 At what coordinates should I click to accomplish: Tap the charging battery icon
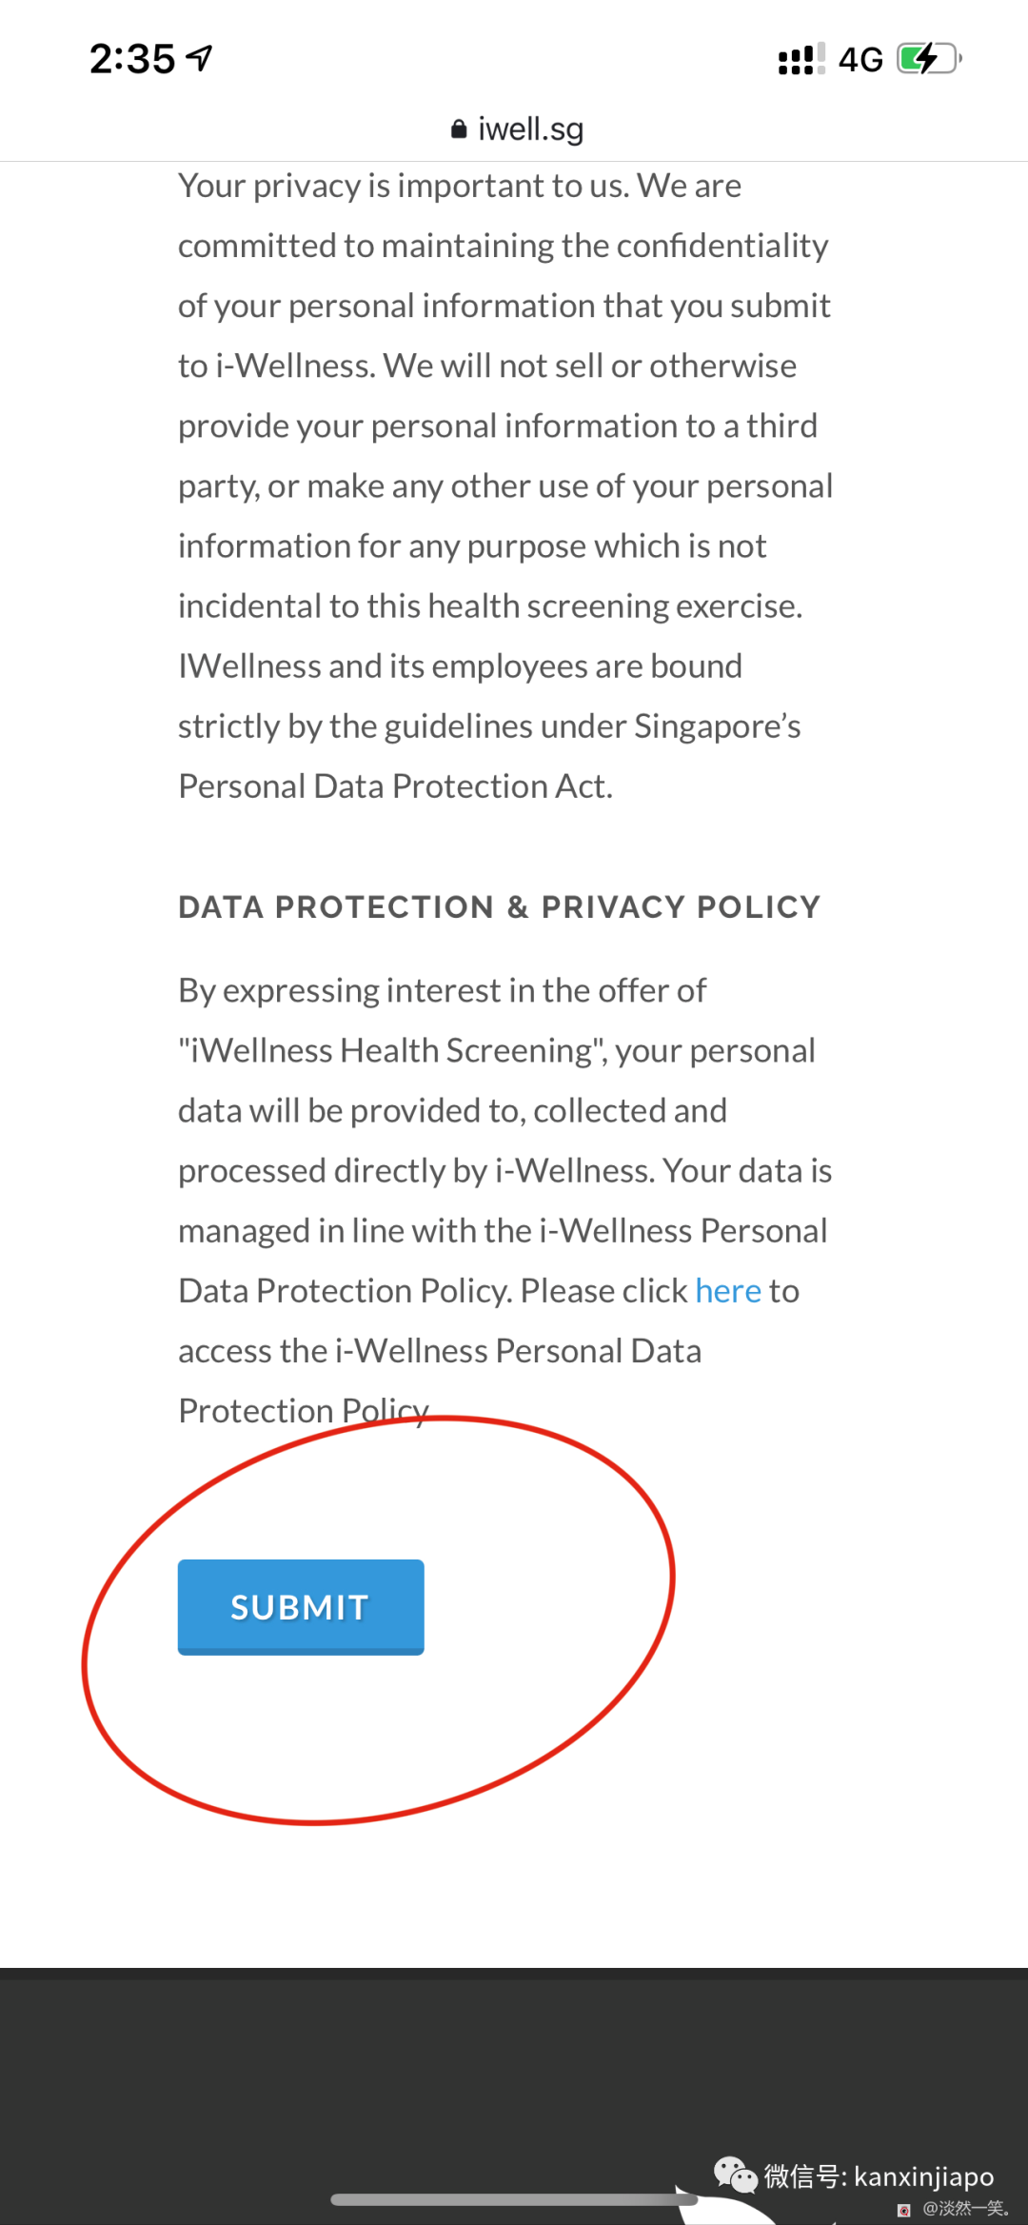pyautogui.click(x=928, y=59)
